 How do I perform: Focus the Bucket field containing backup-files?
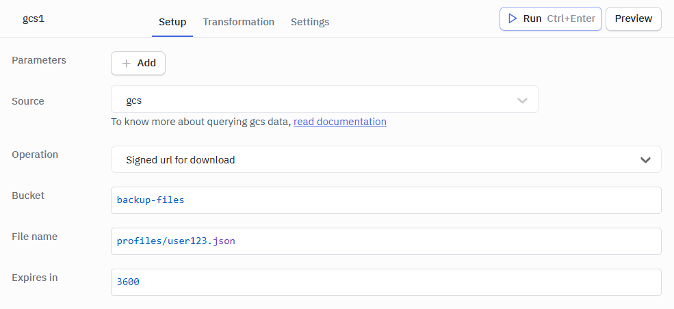pos(386,200)
